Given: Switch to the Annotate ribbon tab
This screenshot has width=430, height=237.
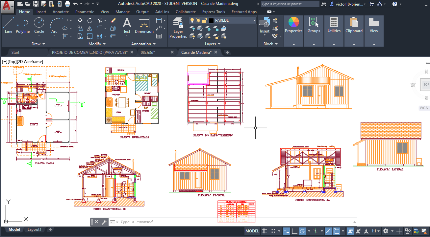Looking at the screenshot, I should (x=61, y=11).
